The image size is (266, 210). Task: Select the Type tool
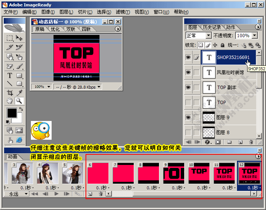10,76
